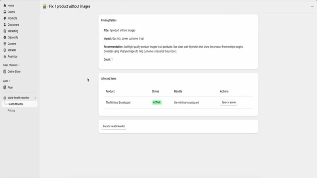This screenshot has width=317, height=178.
Task: Click the Discounts badge icon
Action: (x=5, y=37)
